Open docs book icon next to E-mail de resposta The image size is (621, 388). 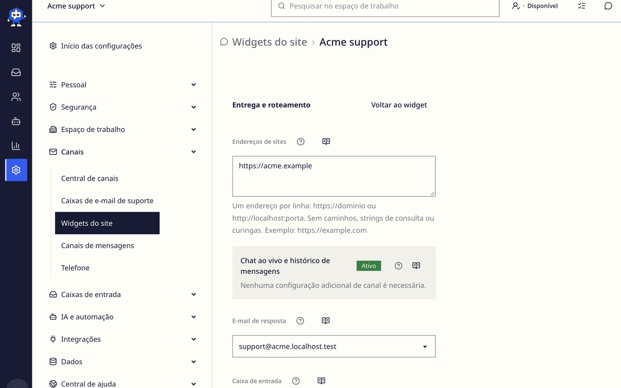(325, 321)
